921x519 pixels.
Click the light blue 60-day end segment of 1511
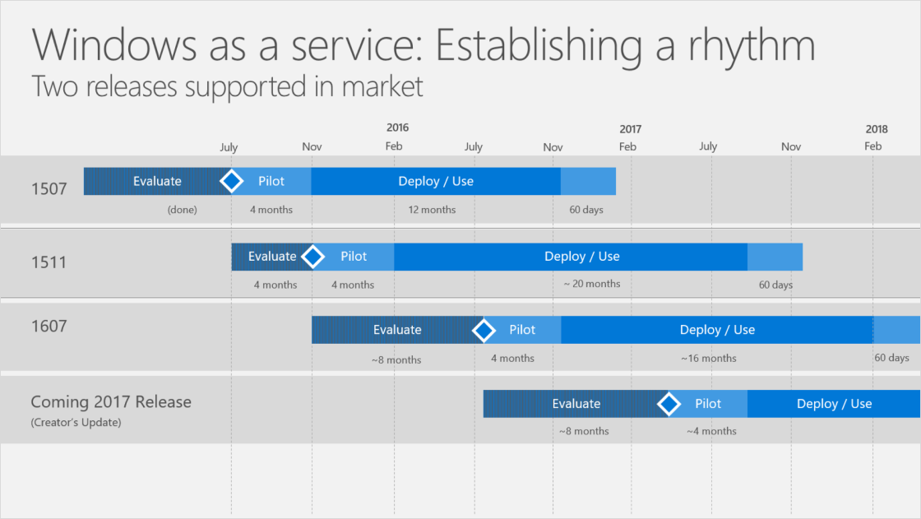coord(775,257)
